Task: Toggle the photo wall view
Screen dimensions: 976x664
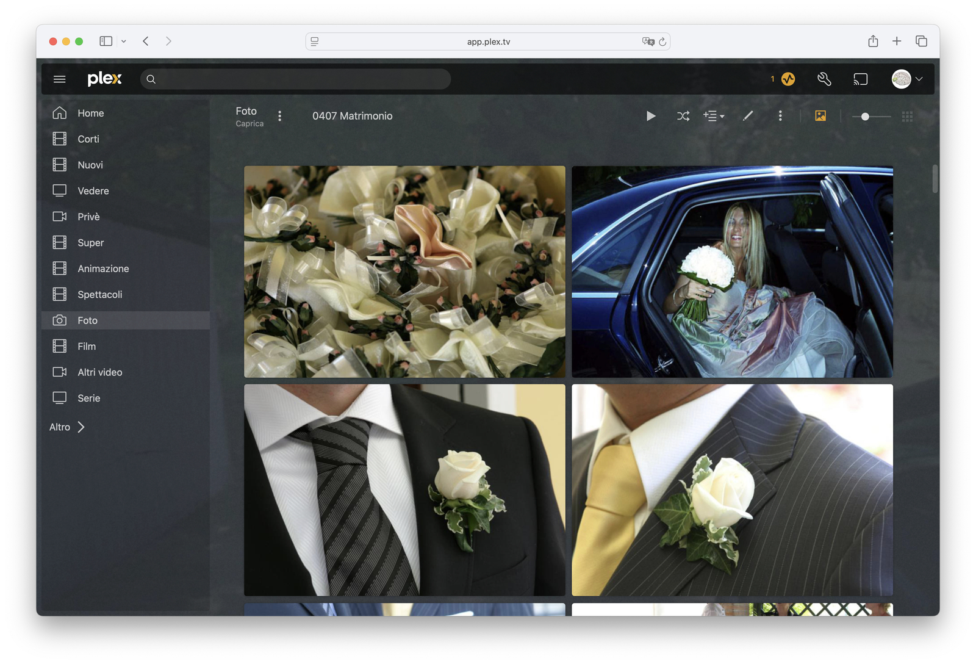Action: coord(820,116)
